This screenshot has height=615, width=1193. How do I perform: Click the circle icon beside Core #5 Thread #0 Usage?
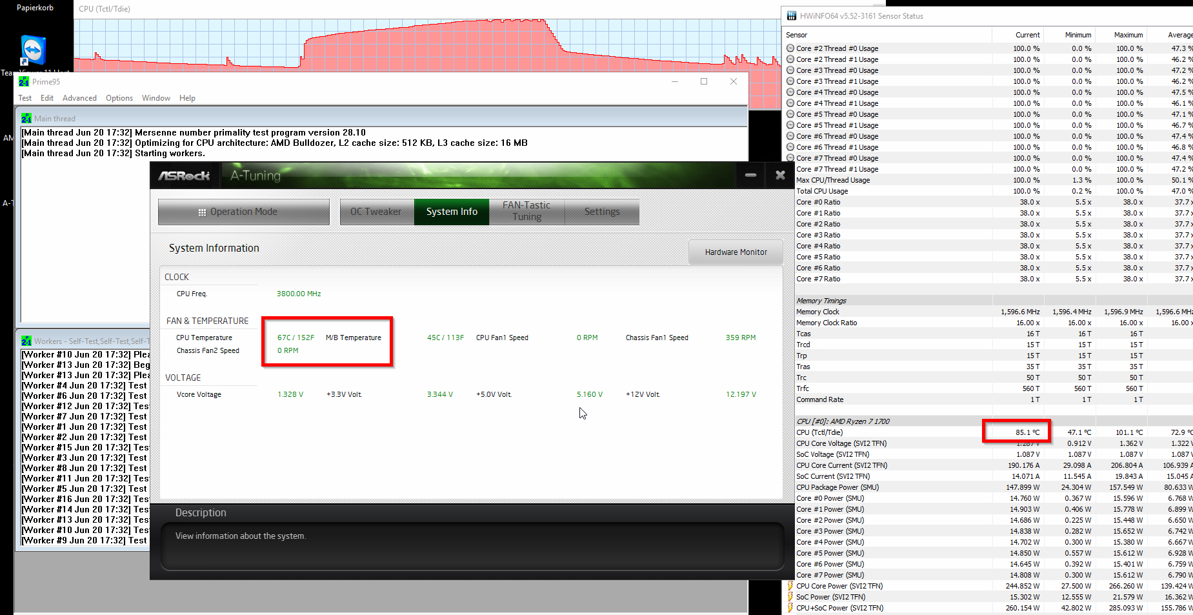click(790, 114)
